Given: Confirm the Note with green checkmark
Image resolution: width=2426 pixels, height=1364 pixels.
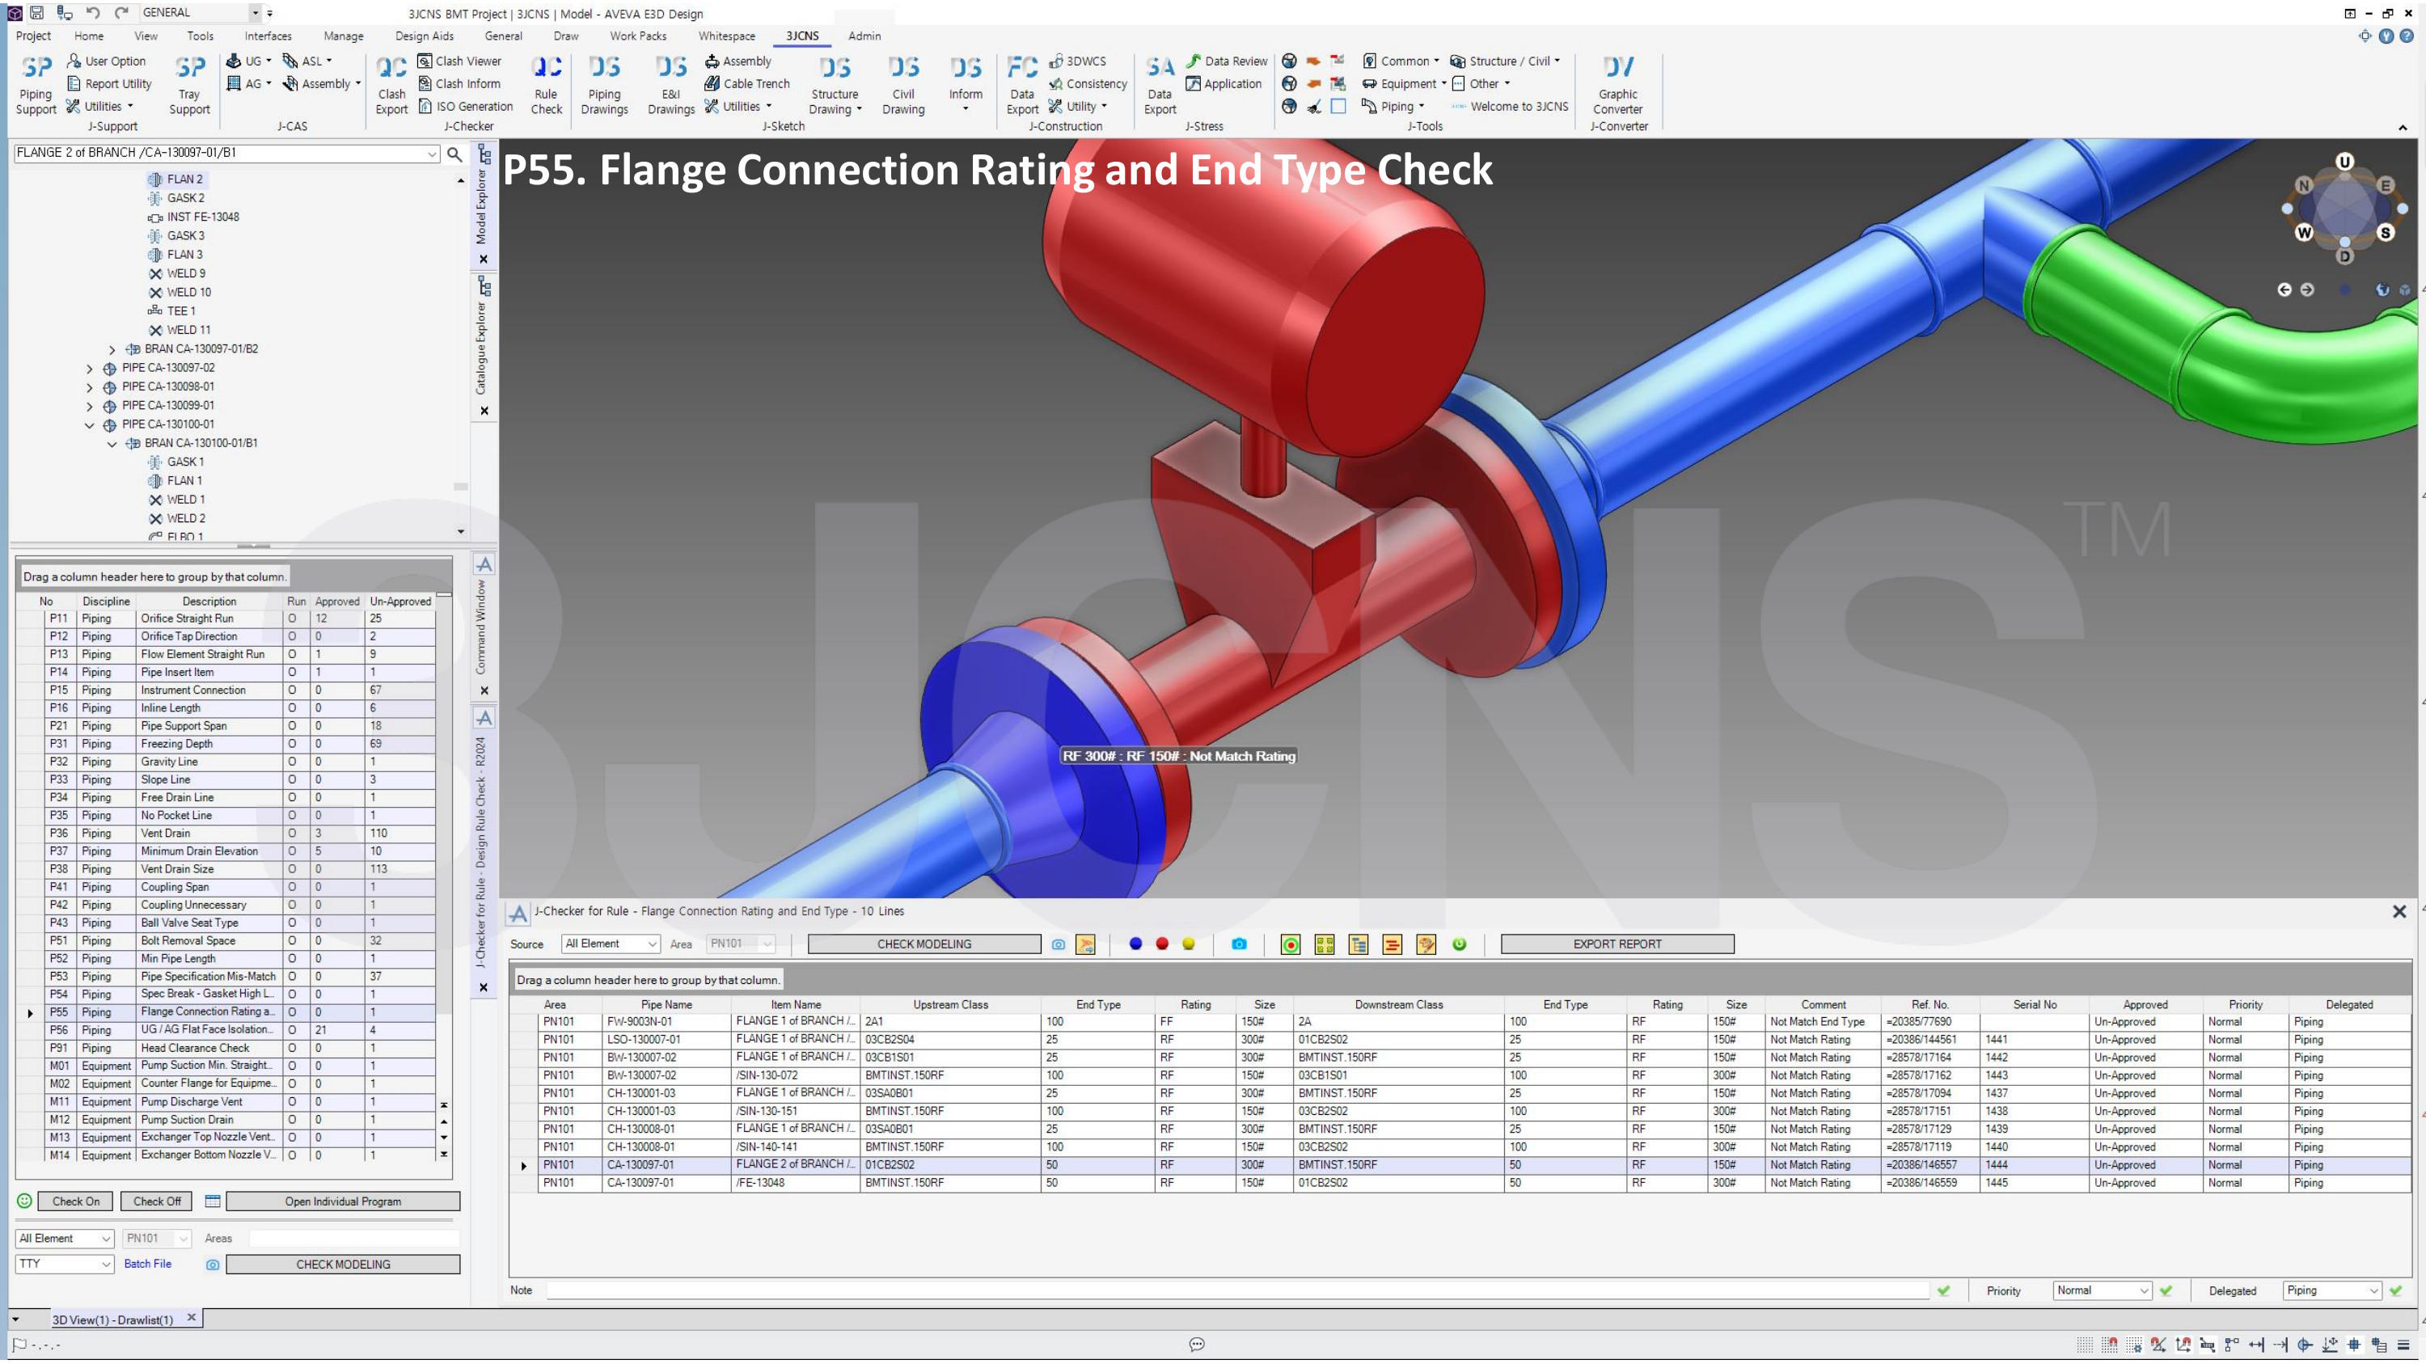Looking at the screenshot, I should [1944, 1290].
